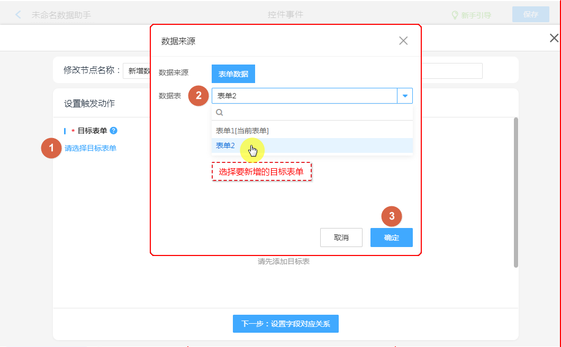Click the magnifier icon in dropdown search
The width and height of the screenshot is (561, 347).
click(220, 113)
